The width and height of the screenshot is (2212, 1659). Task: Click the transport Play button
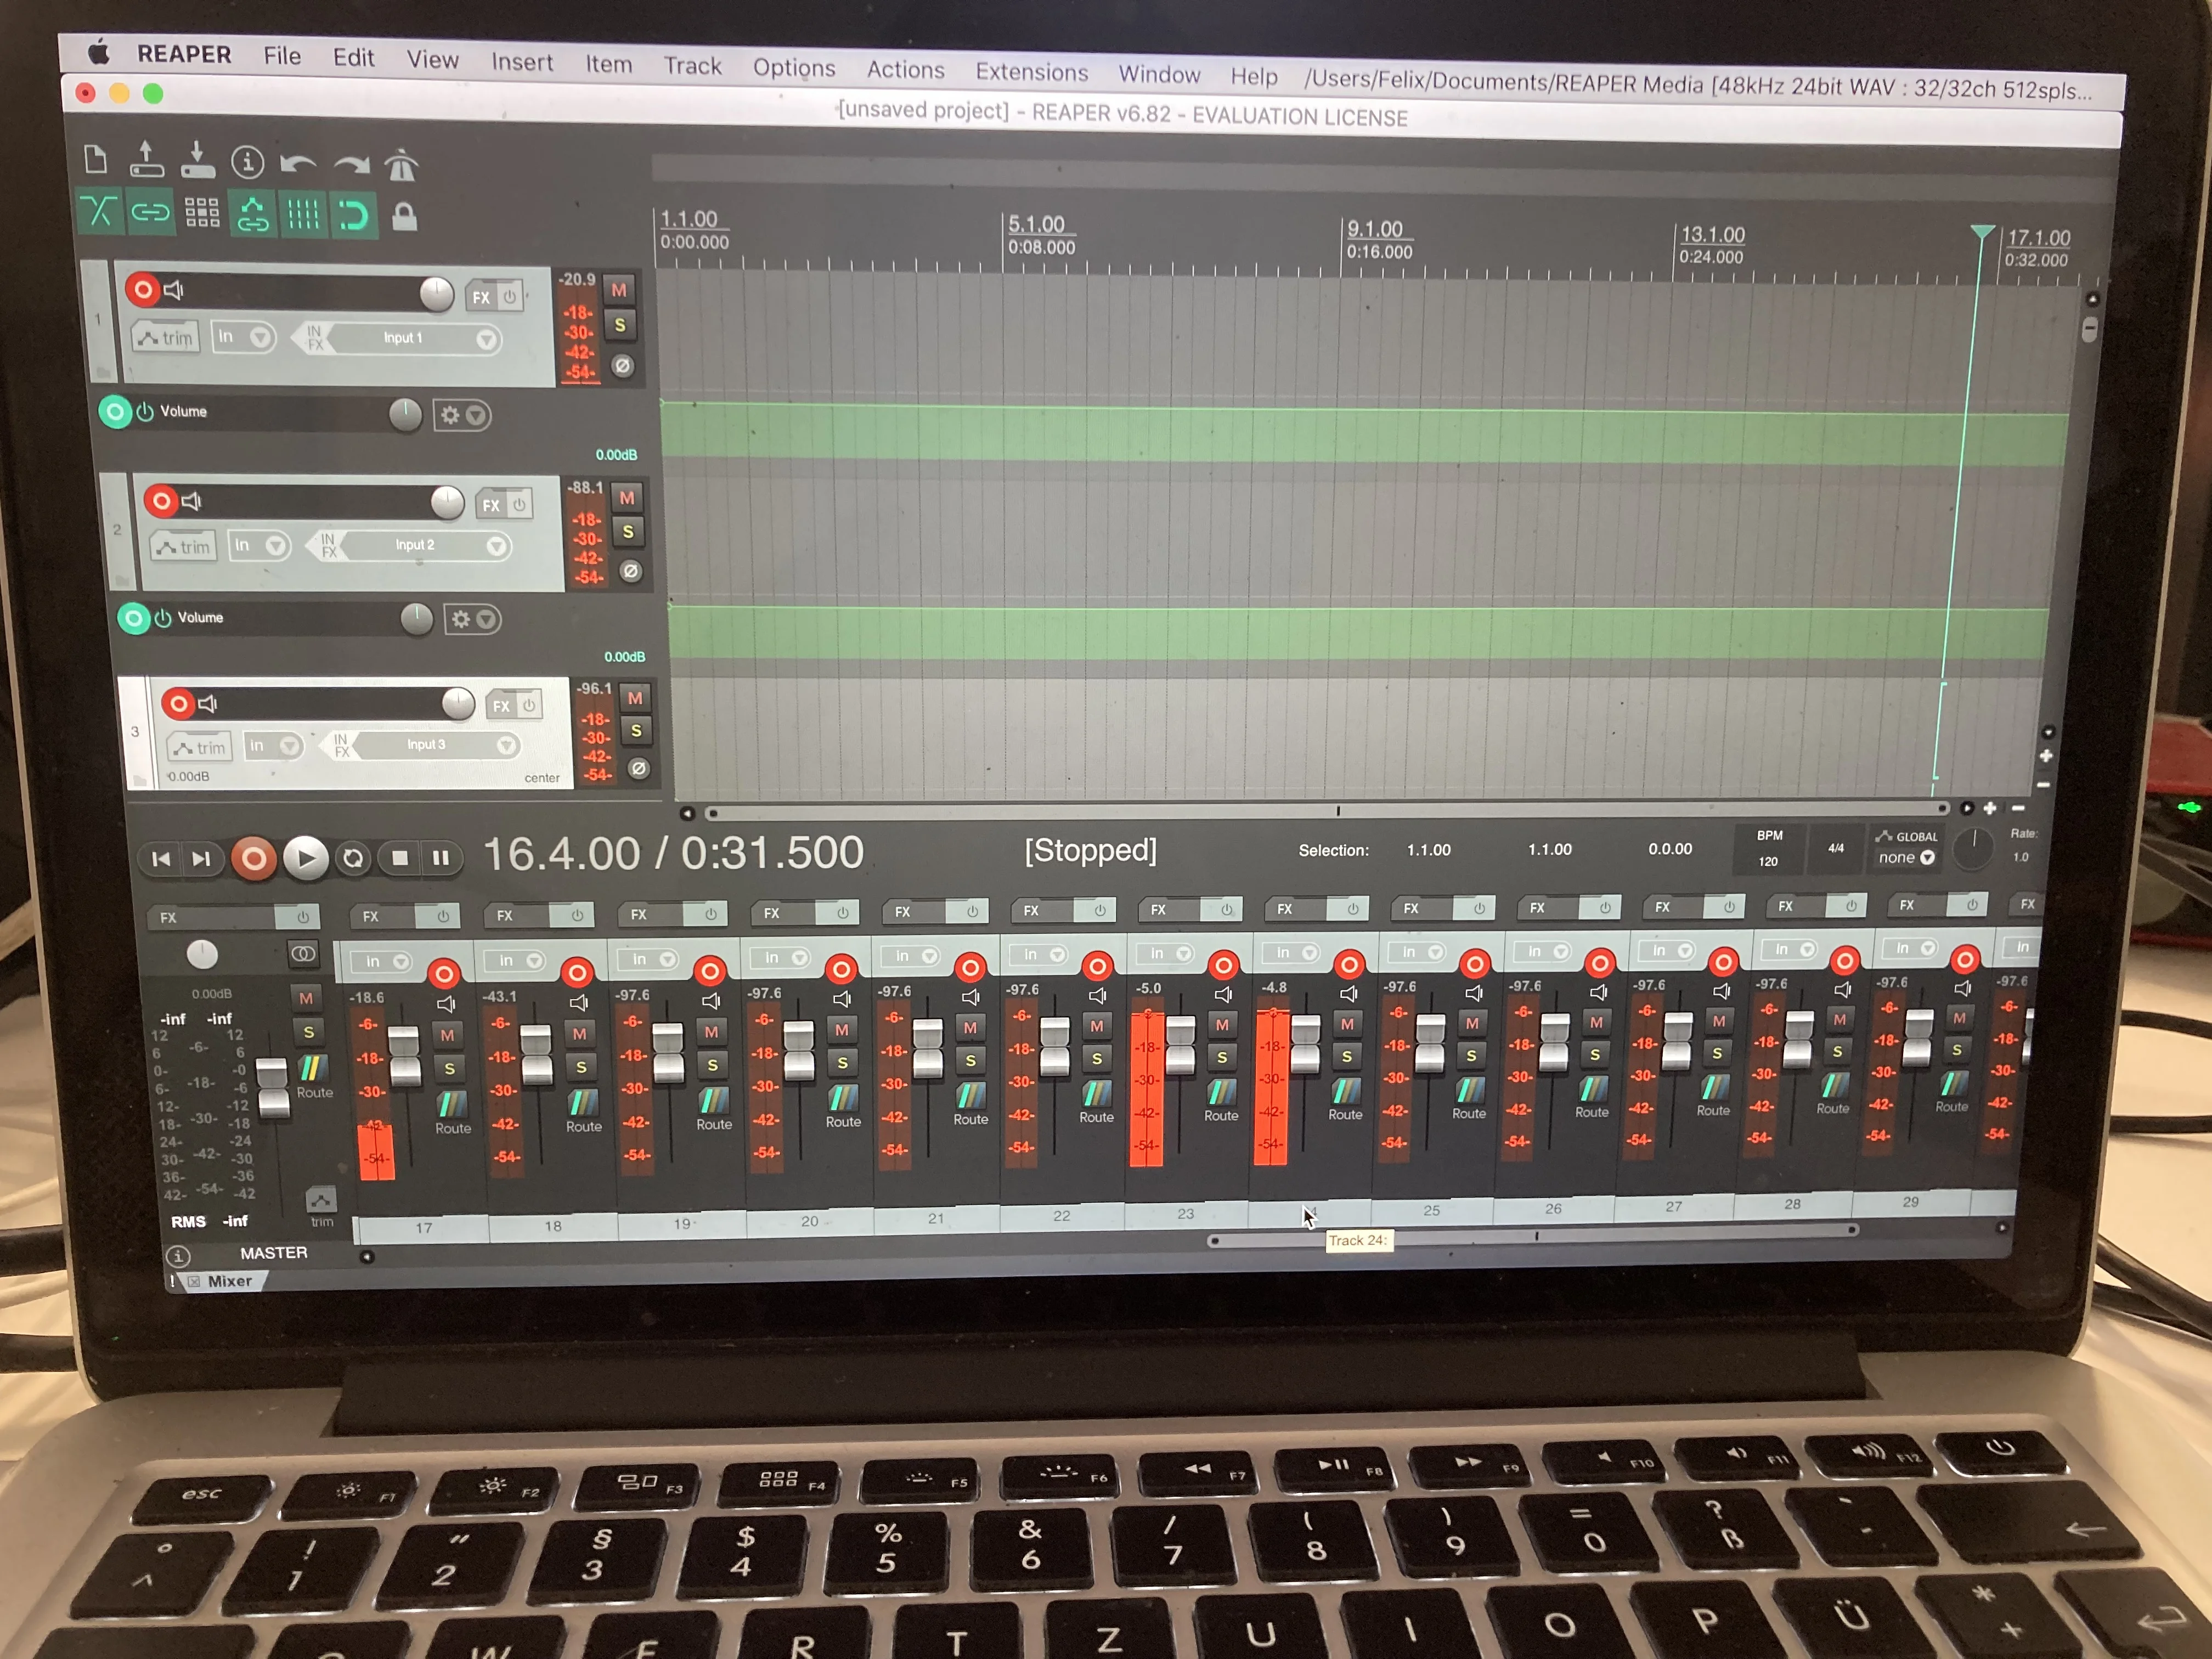tap(306, 858)
